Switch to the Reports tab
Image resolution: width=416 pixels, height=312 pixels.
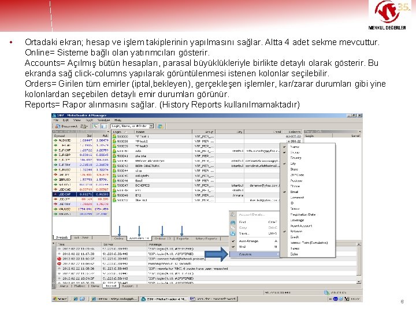tap(182, 239)
